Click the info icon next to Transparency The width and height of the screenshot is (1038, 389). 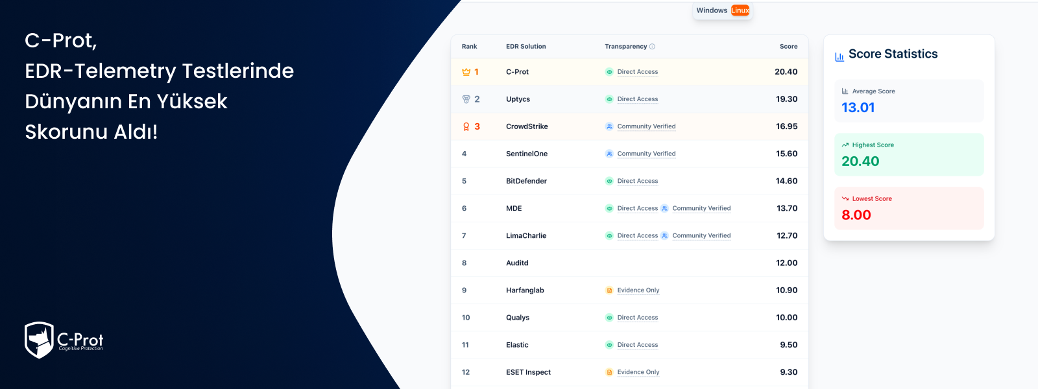click(652, 47)
